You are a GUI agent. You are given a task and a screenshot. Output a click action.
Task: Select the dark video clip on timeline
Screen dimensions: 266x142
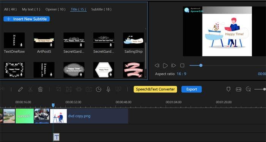[42, 116]
